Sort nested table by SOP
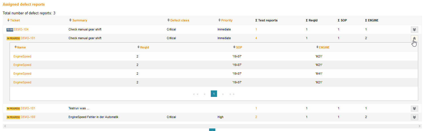 (x=239, y=47)
